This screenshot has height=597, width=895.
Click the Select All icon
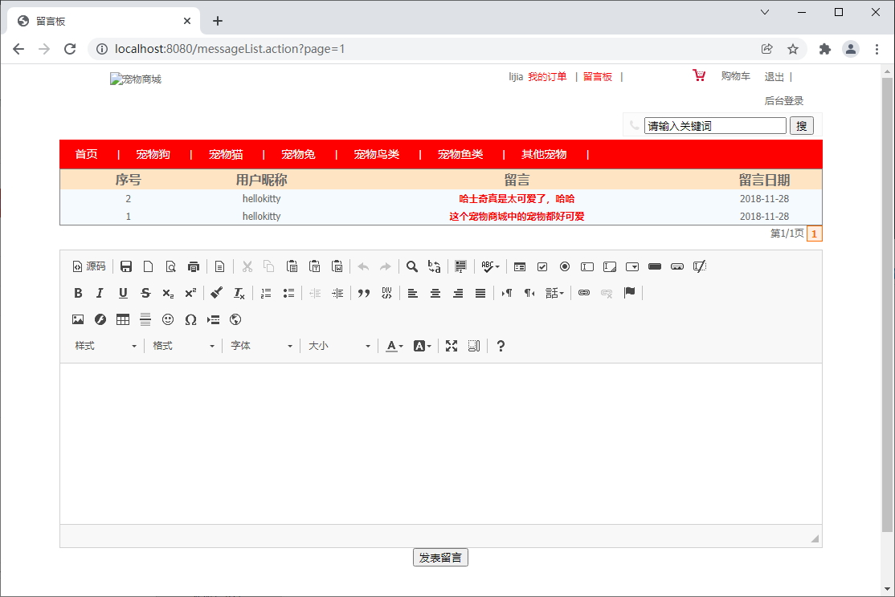point(460,266)
